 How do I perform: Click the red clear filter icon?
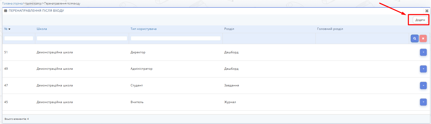423,39
